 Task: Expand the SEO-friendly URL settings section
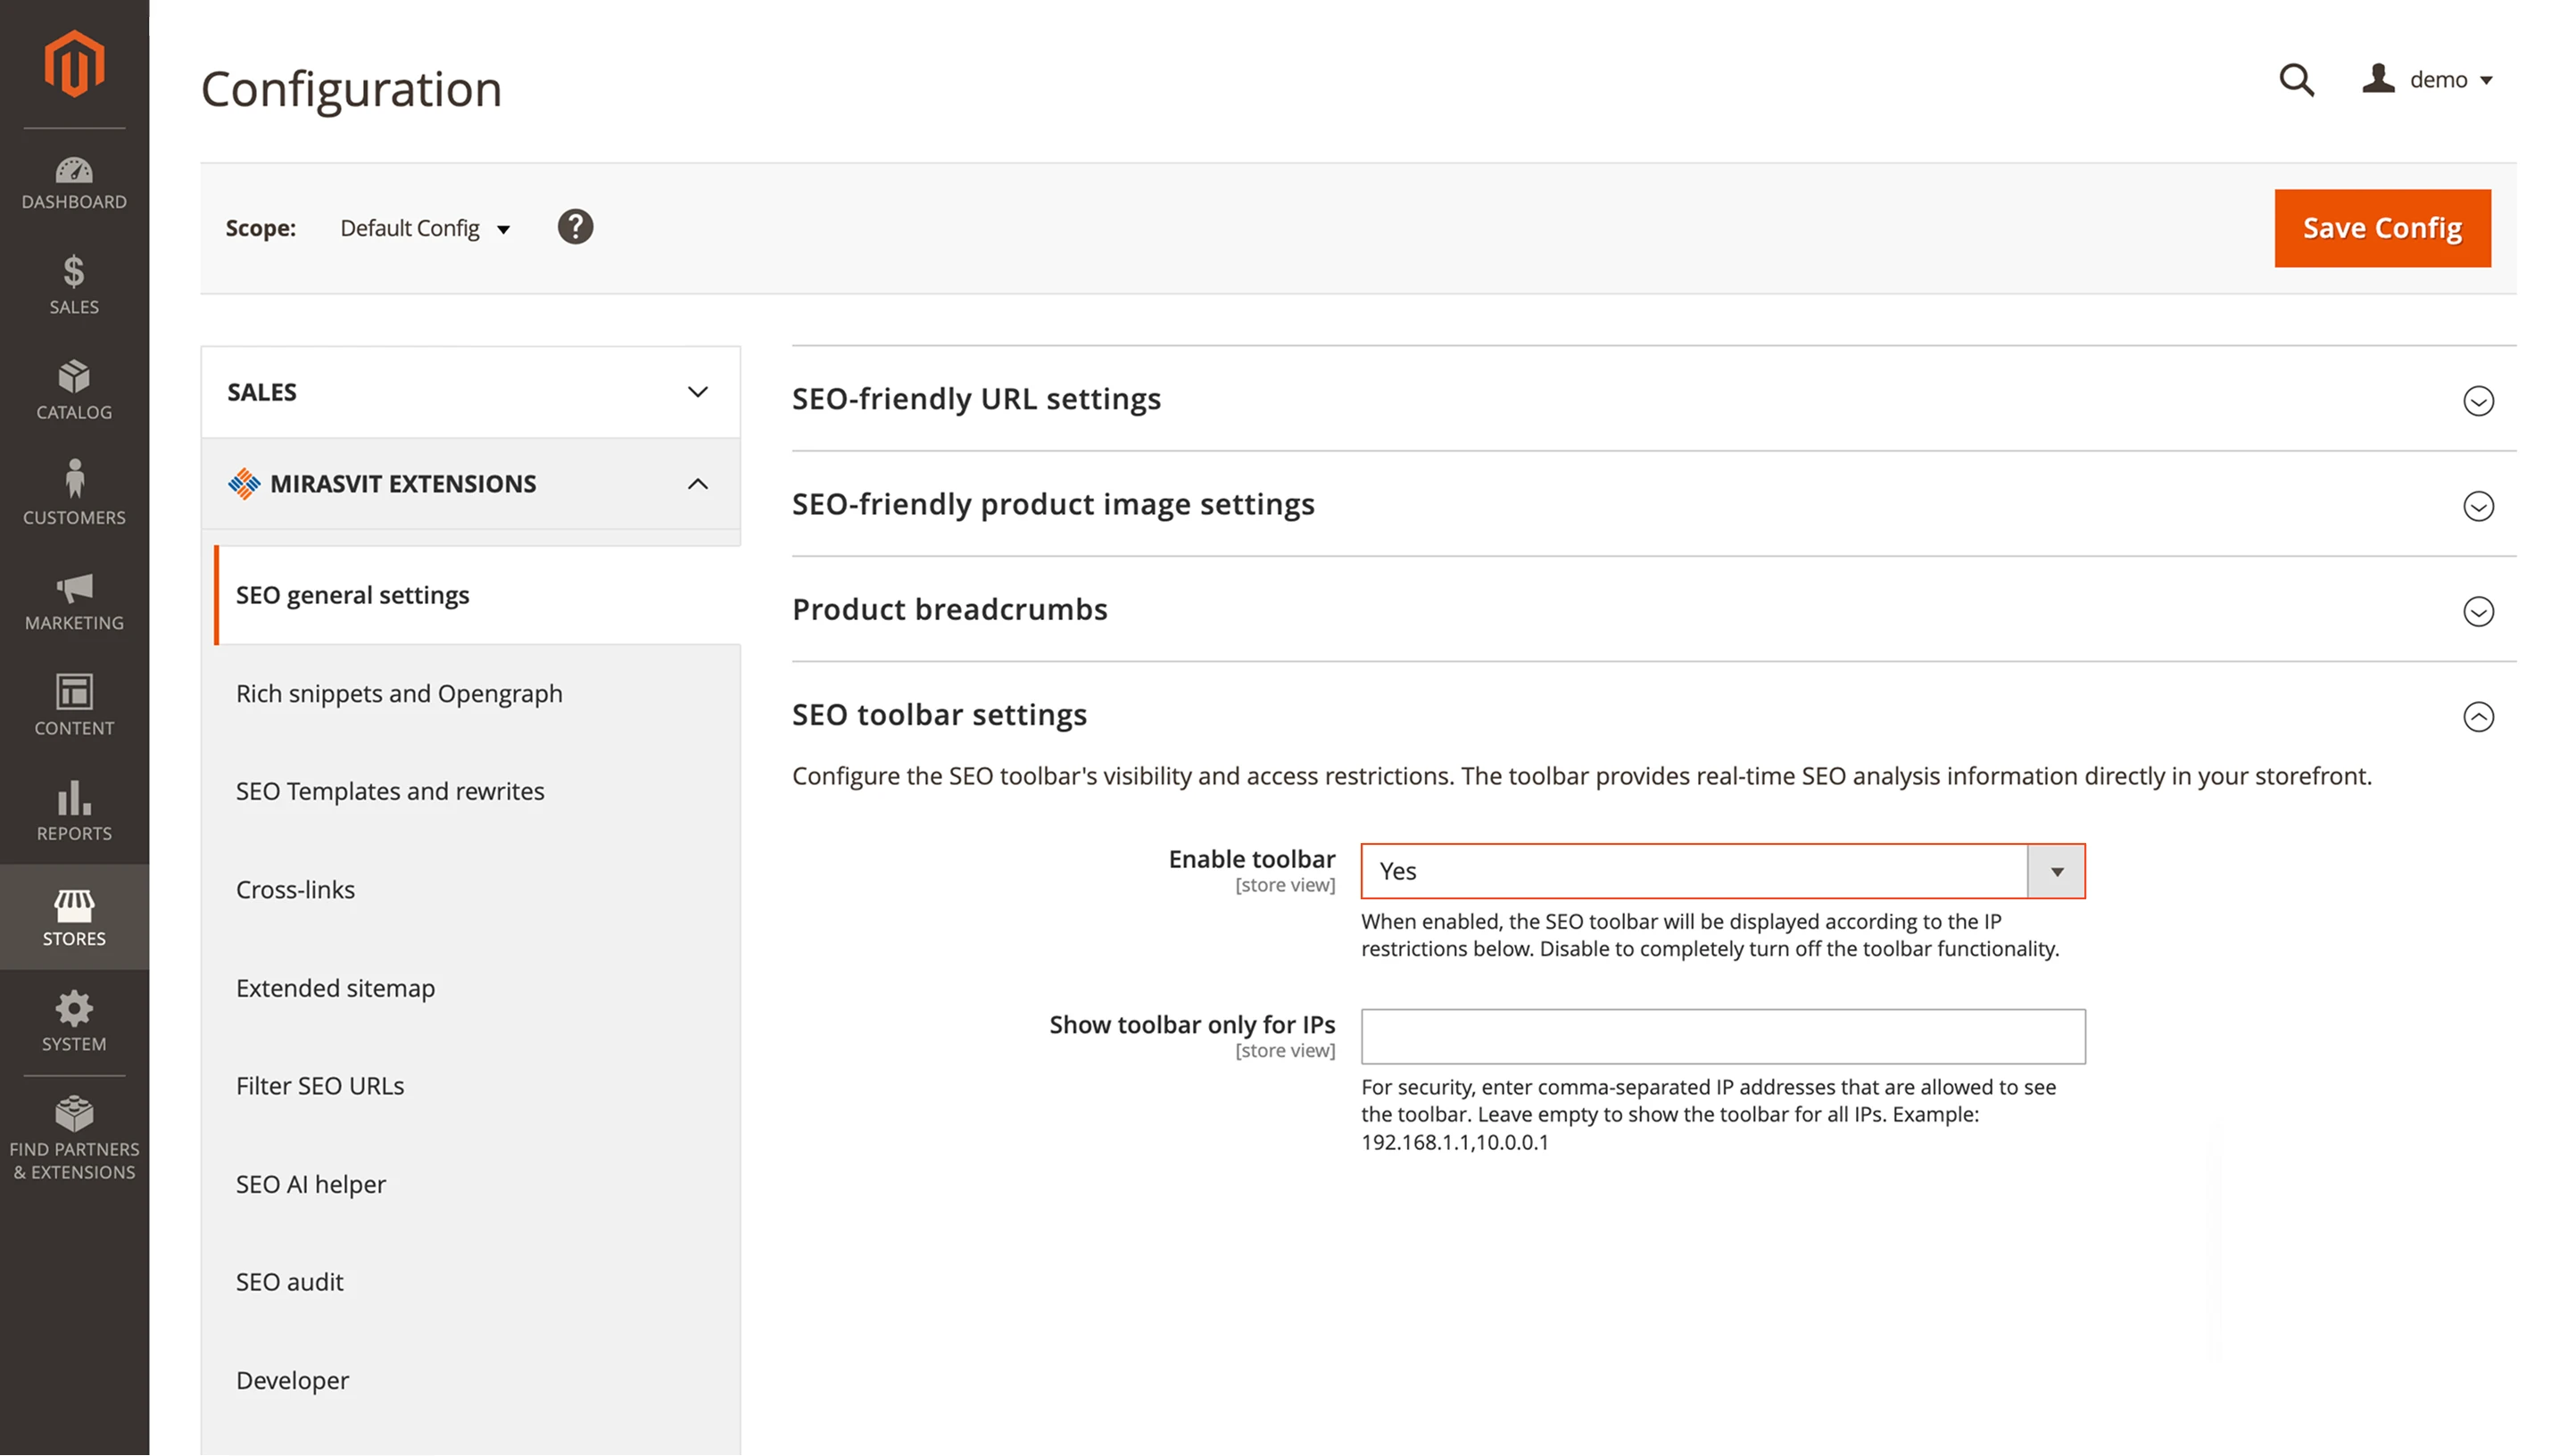(x=2478, y=402)
